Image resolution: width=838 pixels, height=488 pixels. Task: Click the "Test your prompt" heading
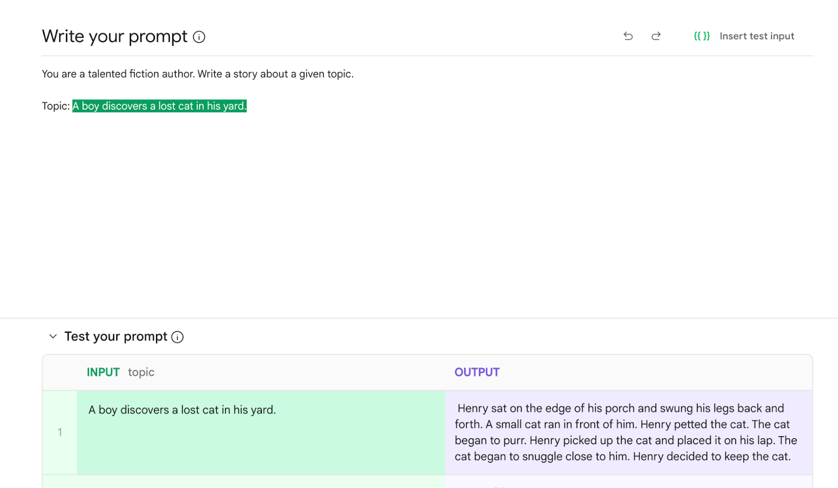[115, 336]
